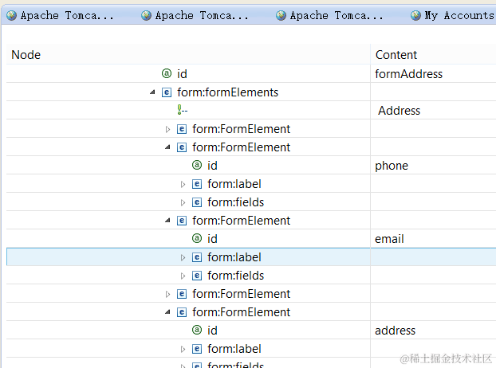Open the middle Apache Tomca... tab

[x=195, y=15]
